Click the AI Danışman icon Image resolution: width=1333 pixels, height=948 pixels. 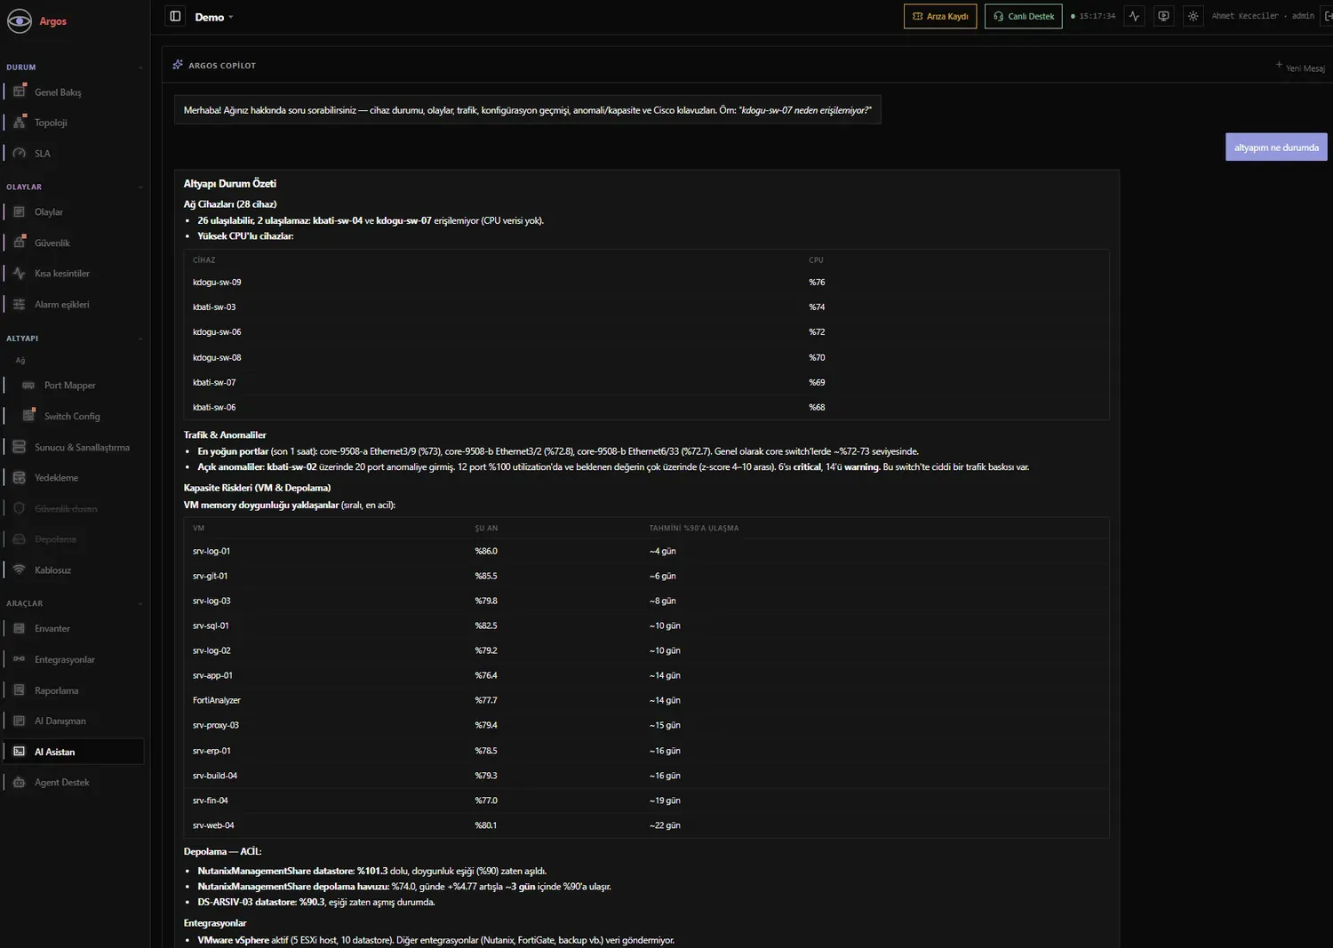(x=20, y=721)
